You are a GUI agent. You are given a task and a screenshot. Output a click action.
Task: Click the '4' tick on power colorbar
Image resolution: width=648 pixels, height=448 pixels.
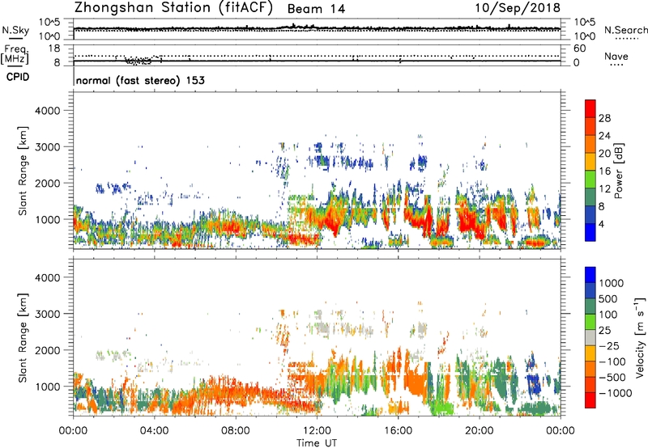tap(602, 224)
